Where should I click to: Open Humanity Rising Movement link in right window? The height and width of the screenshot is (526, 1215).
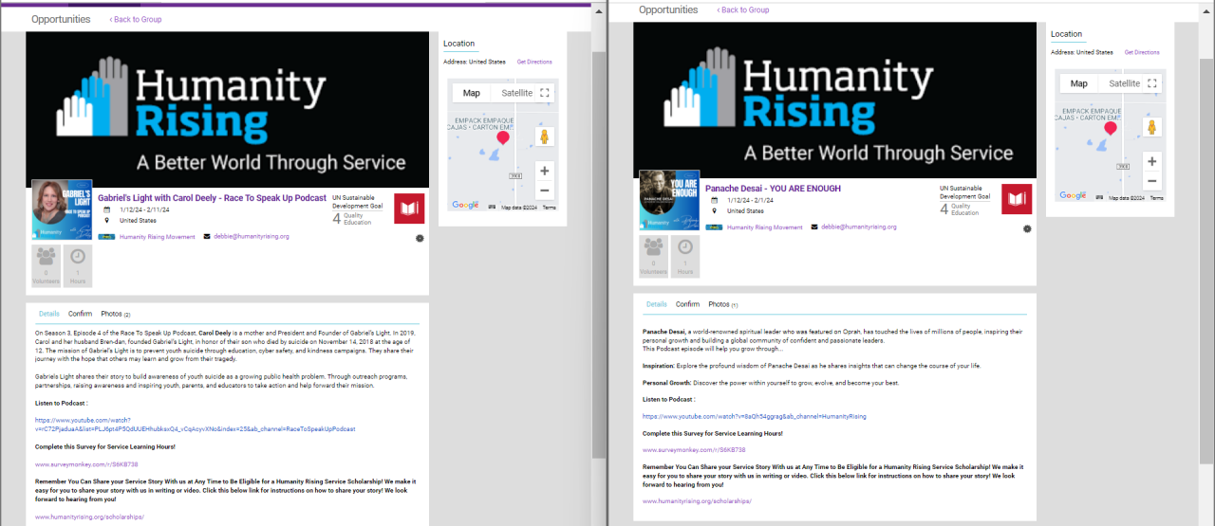[x=764, y=227]
